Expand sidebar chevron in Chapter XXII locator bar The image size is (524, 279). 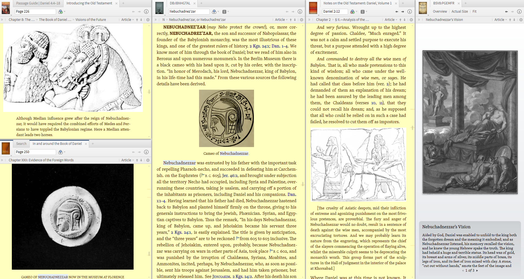(2, 160)
